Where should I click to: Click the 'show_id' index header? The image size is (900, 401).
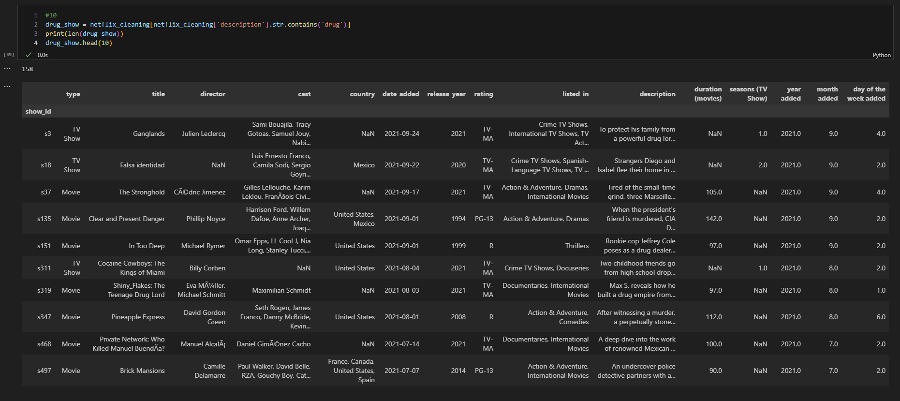pyautogui.click(x=38, y=111)
